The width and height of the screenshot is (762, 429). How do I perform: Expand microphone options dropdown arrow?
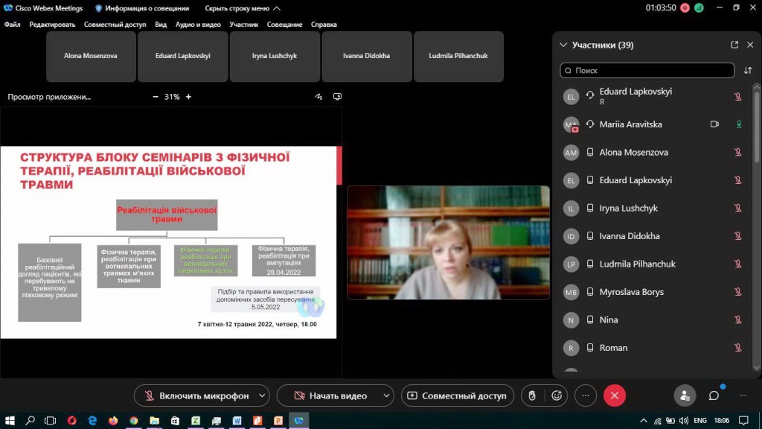(261, 395)
